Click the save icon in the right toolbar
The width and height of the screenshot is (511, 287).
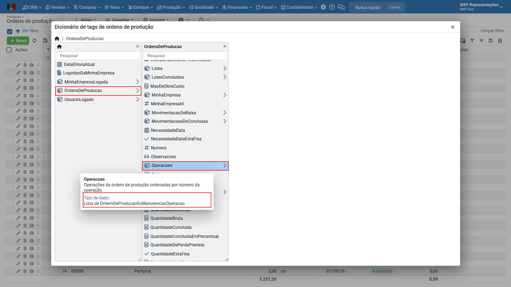tap(491, 41)
